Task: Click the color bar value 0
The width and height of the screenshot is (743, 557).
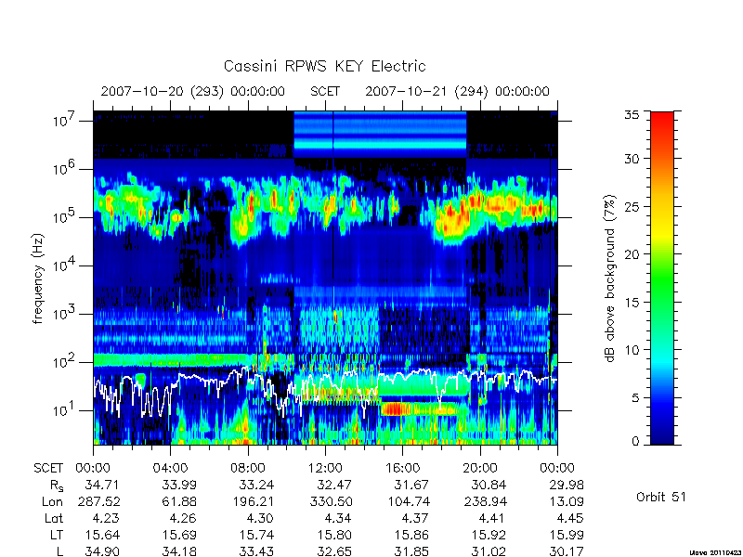Action: [635, 441]
